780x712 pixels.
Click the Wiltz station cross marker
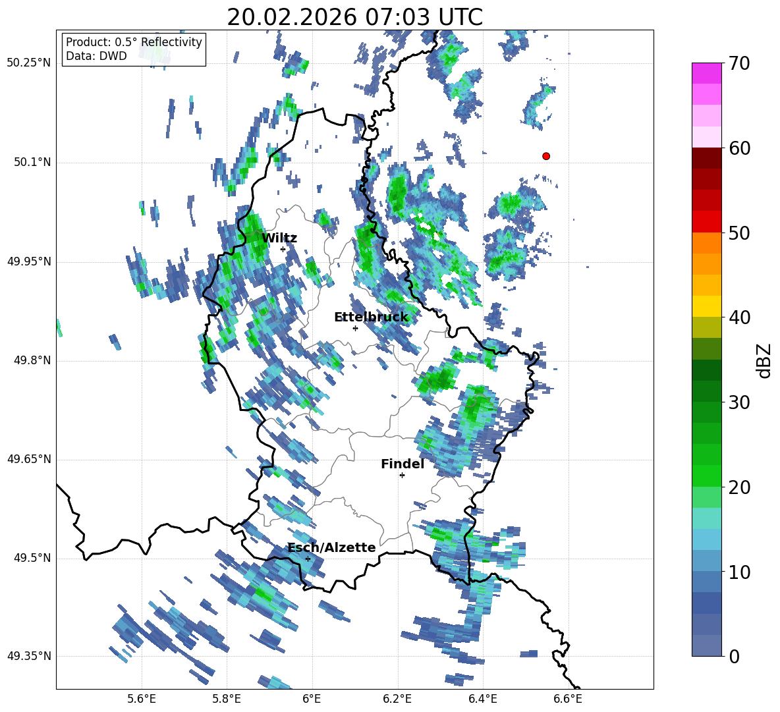[x=283, y=249]
